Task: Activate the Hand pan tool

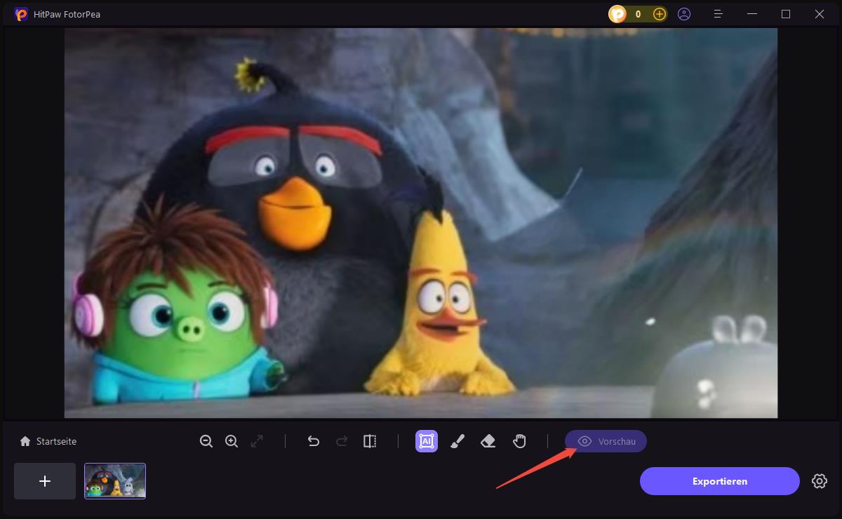Action: point(519,441)
